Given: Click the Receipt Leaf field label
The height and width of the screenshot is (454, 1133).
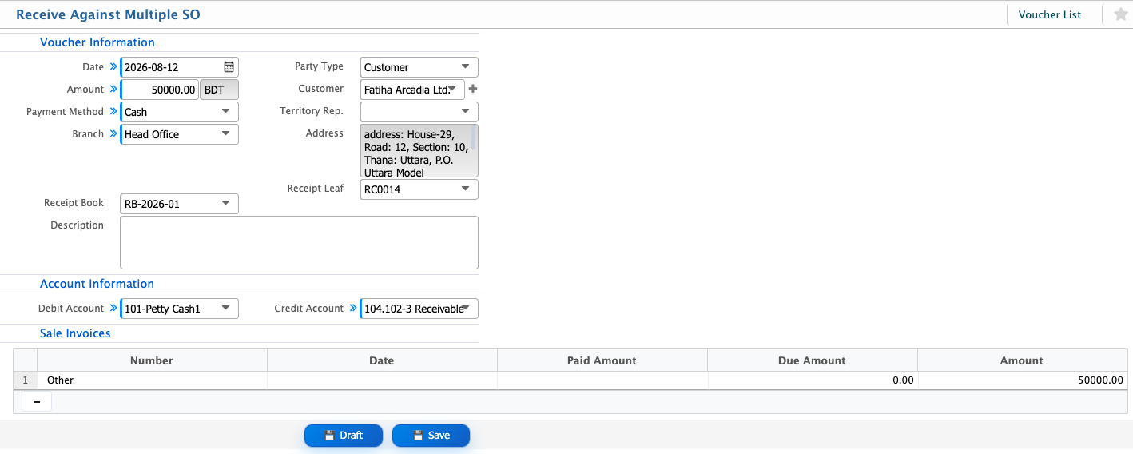Looking at the screenshot, I should pos(316,189).
